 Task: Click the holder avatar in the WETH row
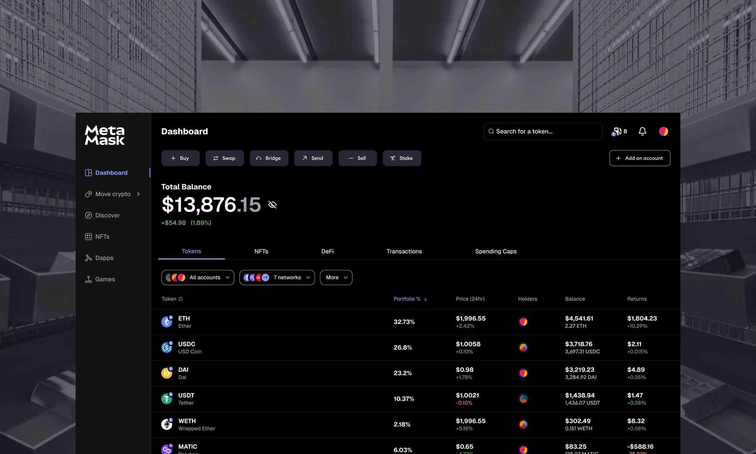(523, 424)
